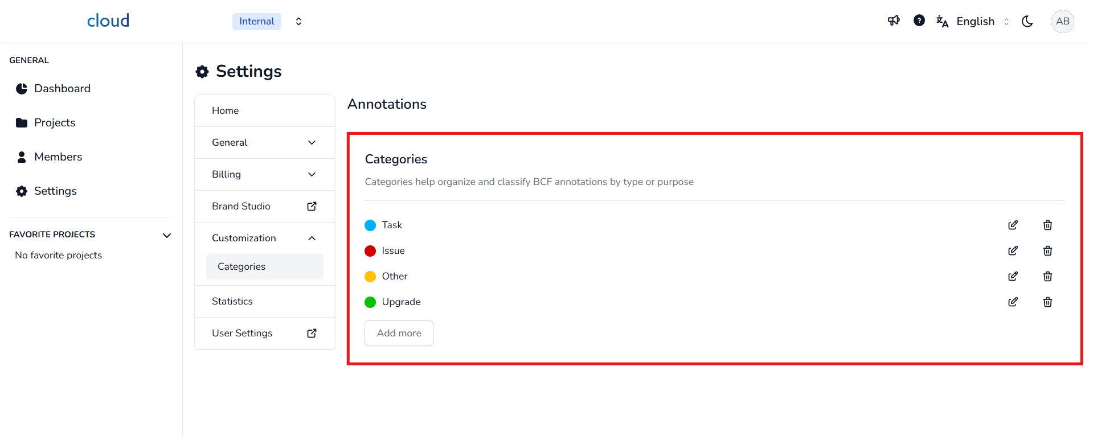The image size is (1093, 436).
Task: Go to Statistics settings tab
Action: coord(232,302)
